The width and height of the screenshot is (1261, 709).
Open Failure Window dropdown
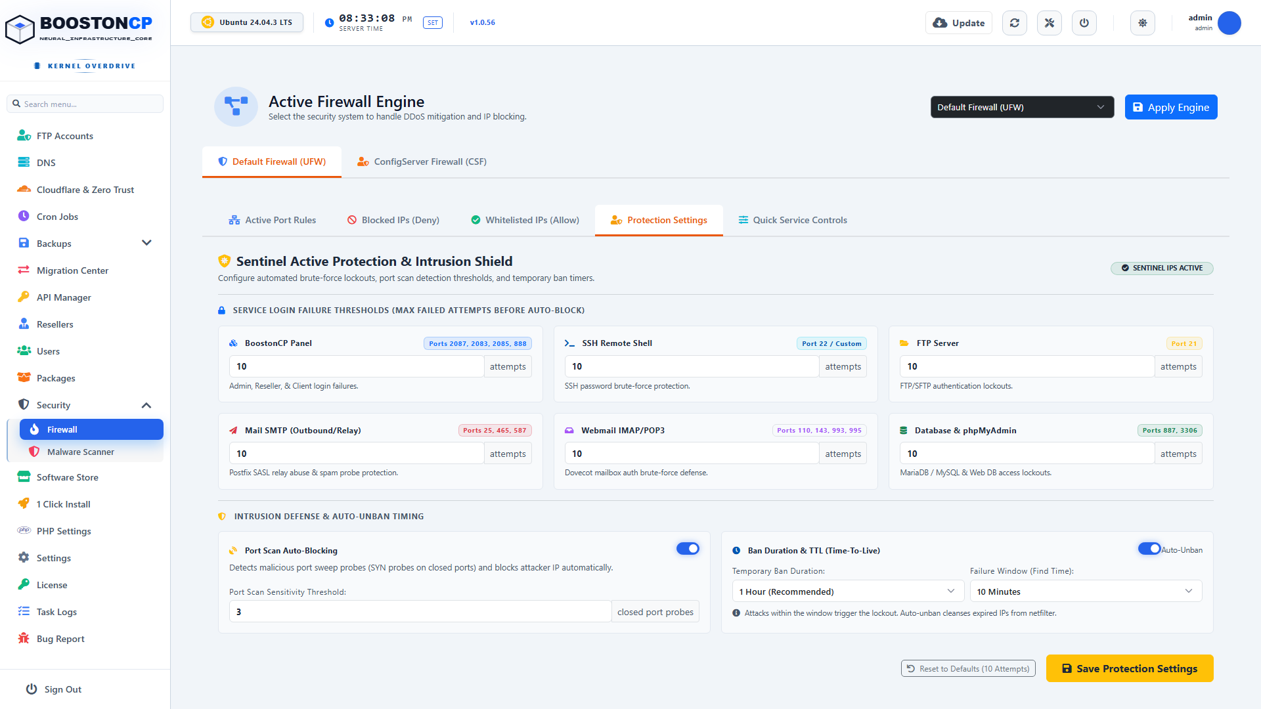tap(1086, 591)
